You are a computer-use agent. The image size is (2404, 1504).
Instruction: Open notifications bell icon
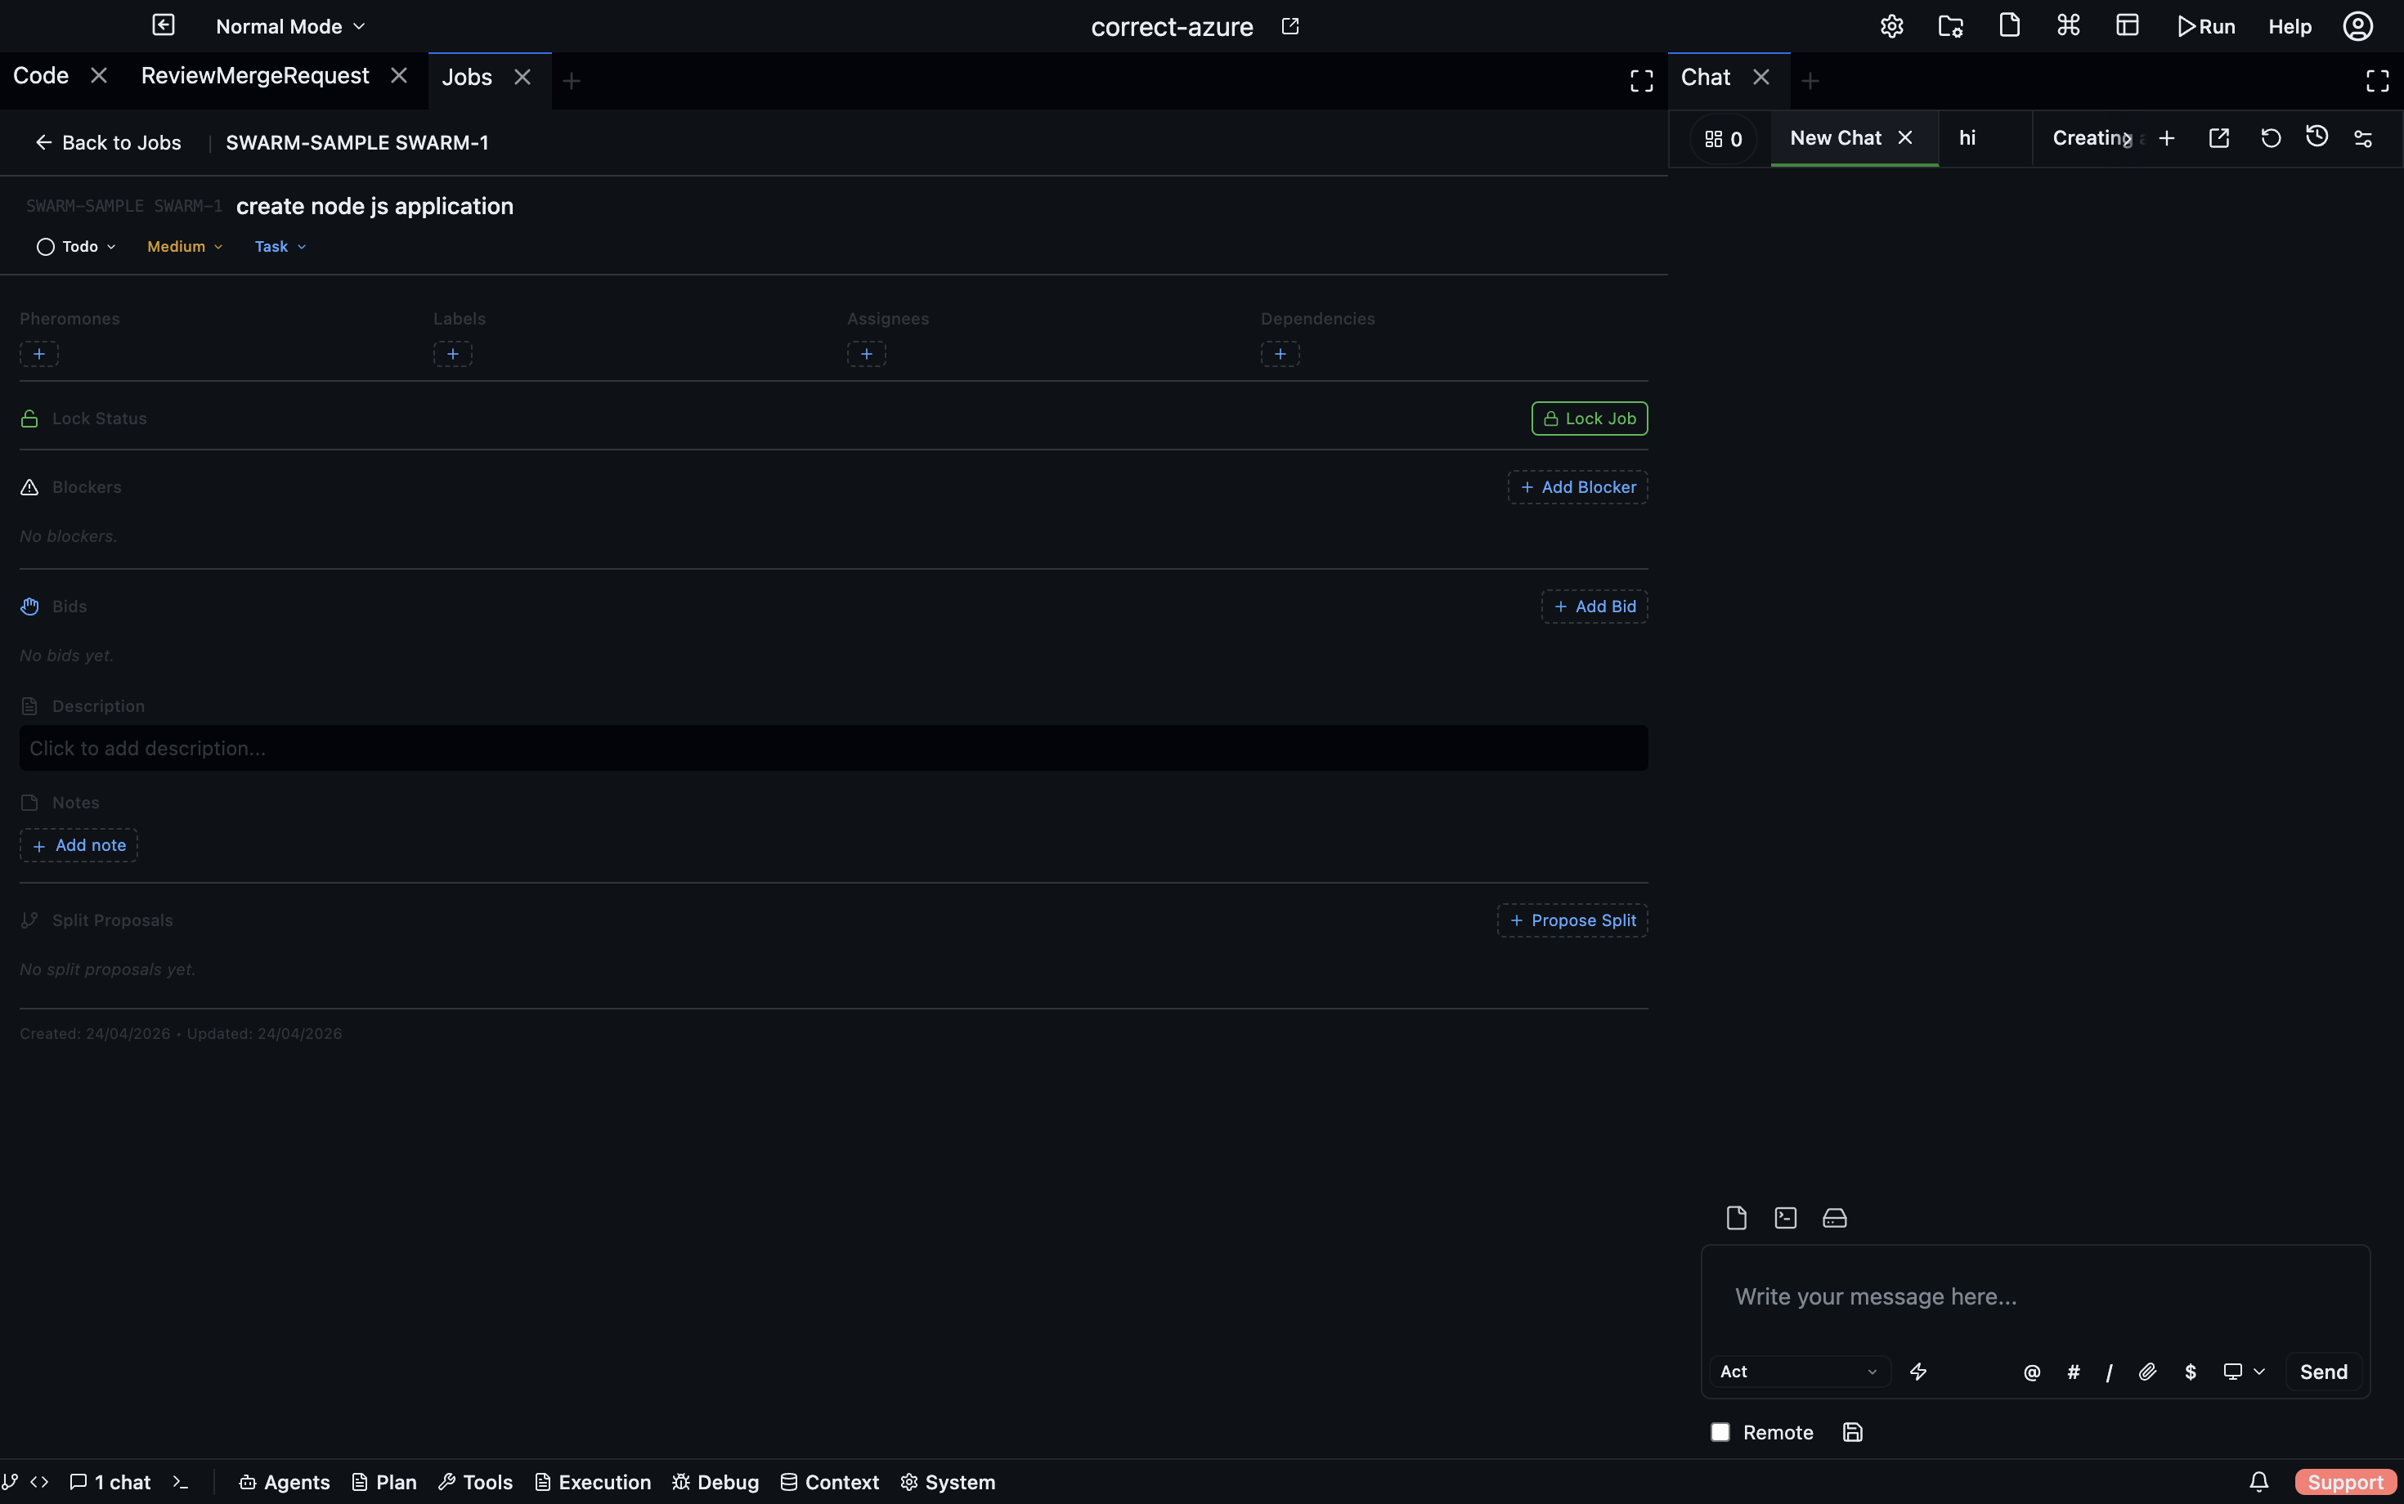pos(2258,1482)
